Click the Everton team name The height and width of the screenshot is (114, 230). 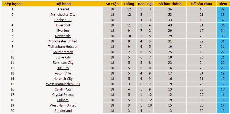63,31
